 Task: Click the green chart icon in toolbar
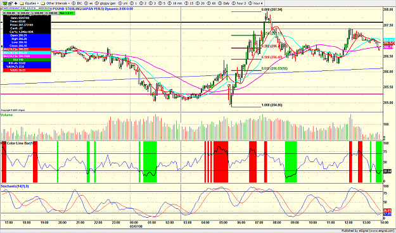(5, 3)
